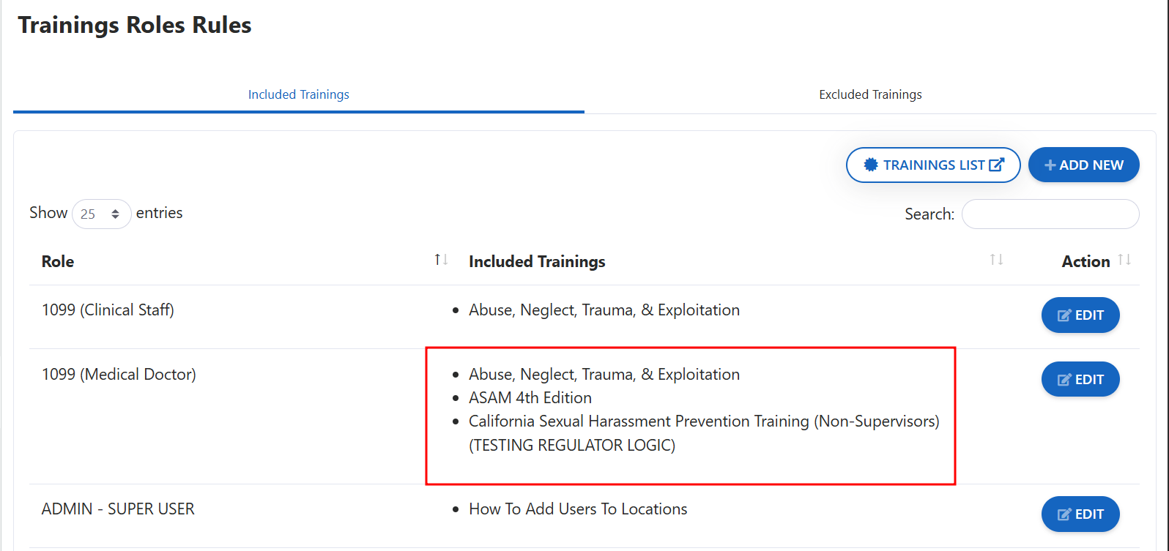Click the plus icon on Add New

(1050, 165)
